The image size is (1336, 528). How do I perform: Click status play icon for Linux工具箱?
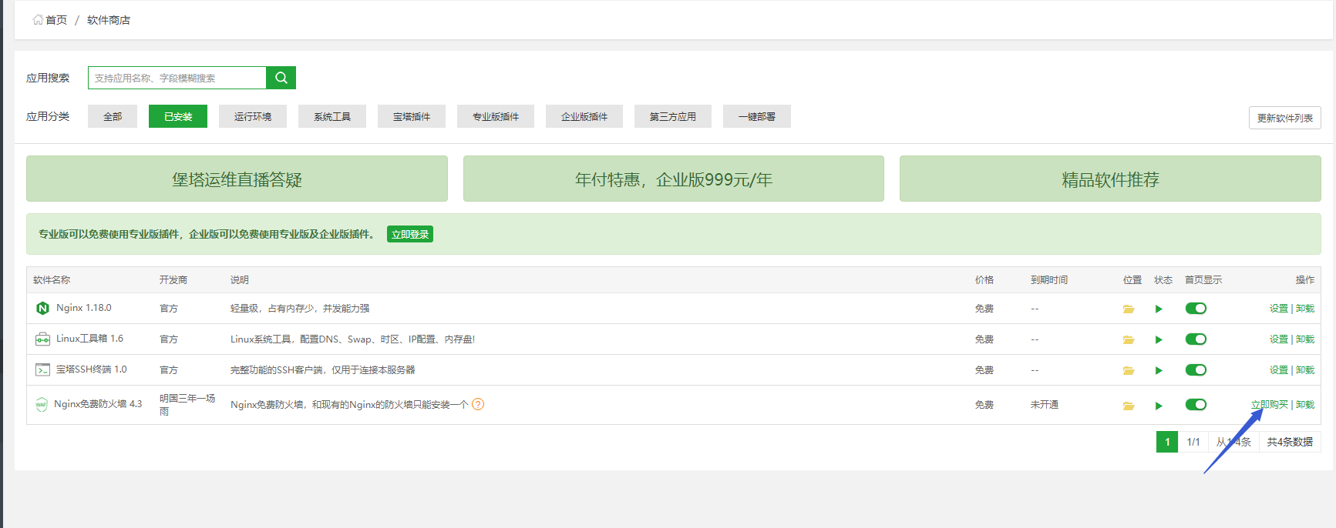(x=1159, y=340)
